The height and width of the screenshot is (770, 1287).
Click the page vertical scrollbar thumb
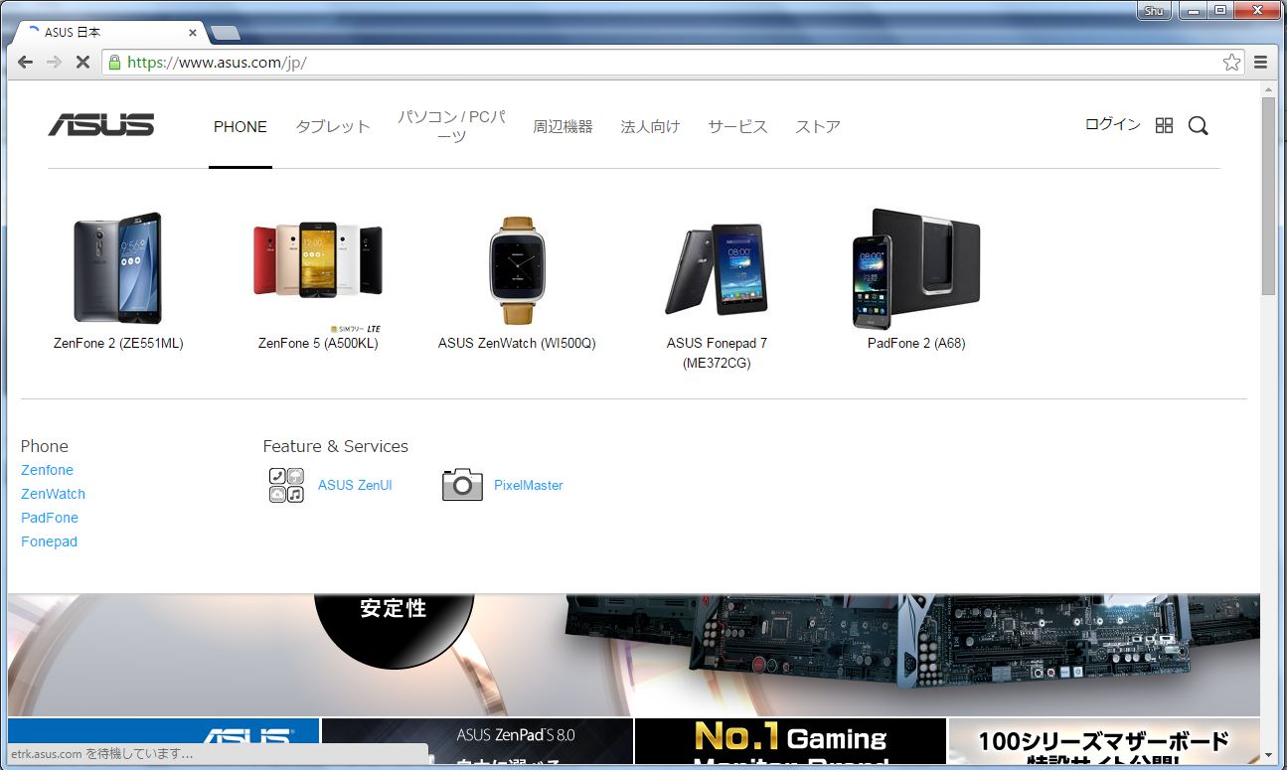(1268, 196)
